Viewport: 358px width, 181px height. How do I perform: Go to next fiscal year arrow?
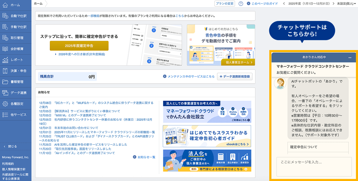(x=334, y=4)
